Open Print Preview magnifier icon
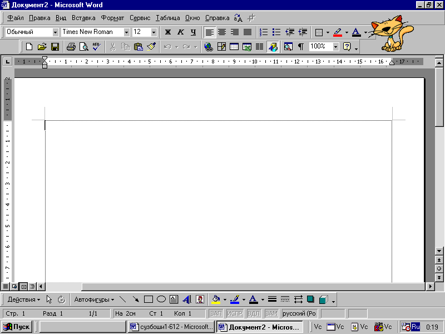This screenshot has width=445, height=334. click(84, 47)
